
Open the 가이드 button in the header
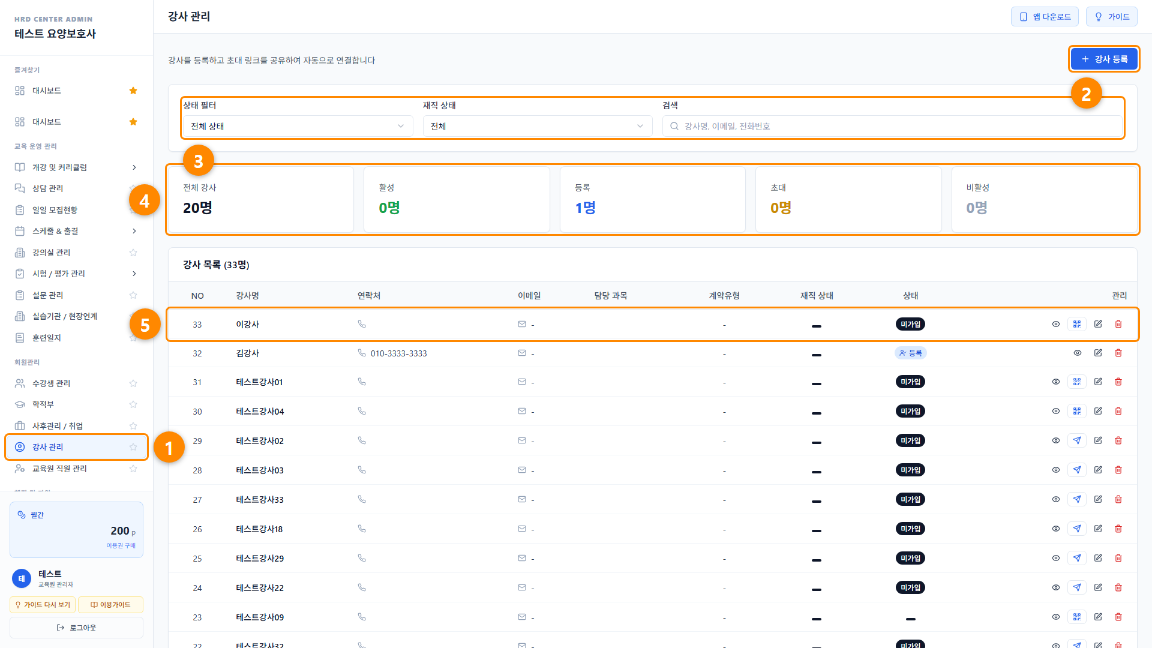coord(1112,17)
